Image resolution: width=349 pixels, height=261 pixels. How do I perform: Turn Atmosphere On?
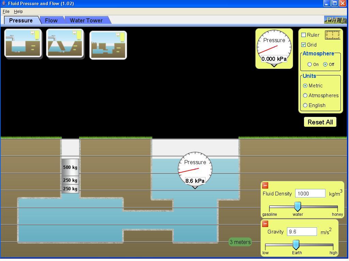click(x=310, y=64)
